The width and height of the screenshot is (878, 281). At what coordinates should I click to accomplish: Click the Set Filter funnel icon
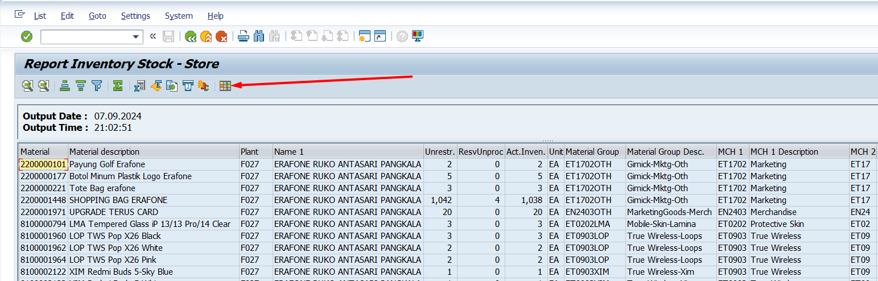click(x=97, y=86)
